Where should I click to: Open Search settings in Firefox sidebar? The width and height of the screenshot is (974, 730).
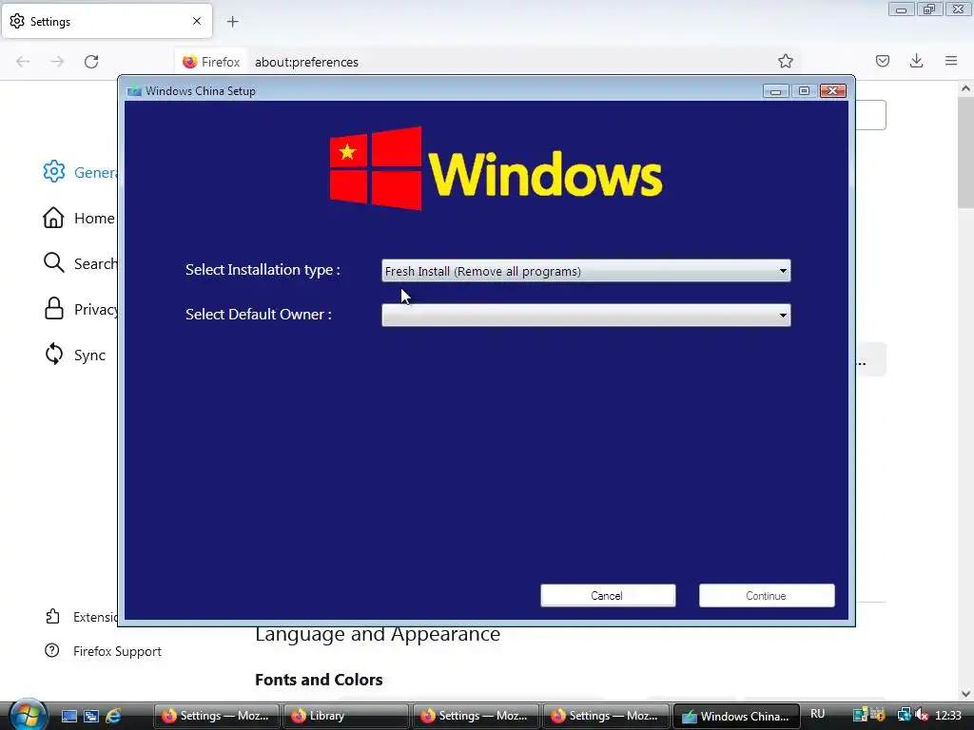click(x=79, y=263)
